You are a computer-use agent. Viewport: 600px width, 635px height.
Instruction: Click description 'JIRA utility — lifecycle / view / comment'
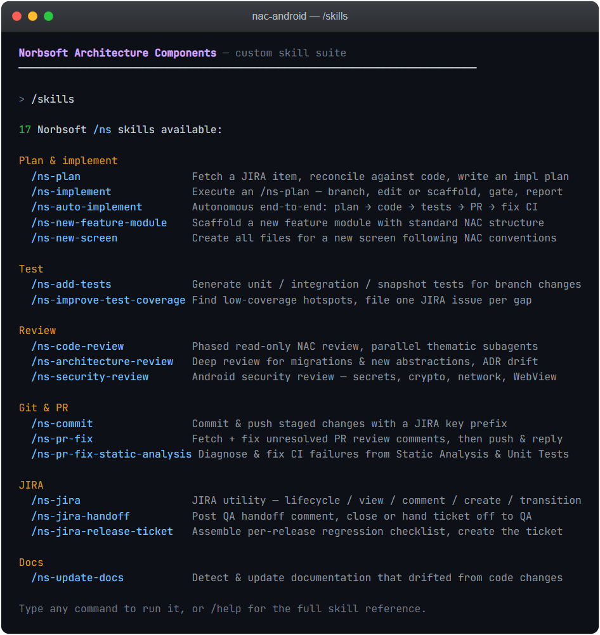click(x=318, y=500)
